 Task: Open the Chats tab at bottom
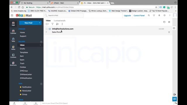14,103
